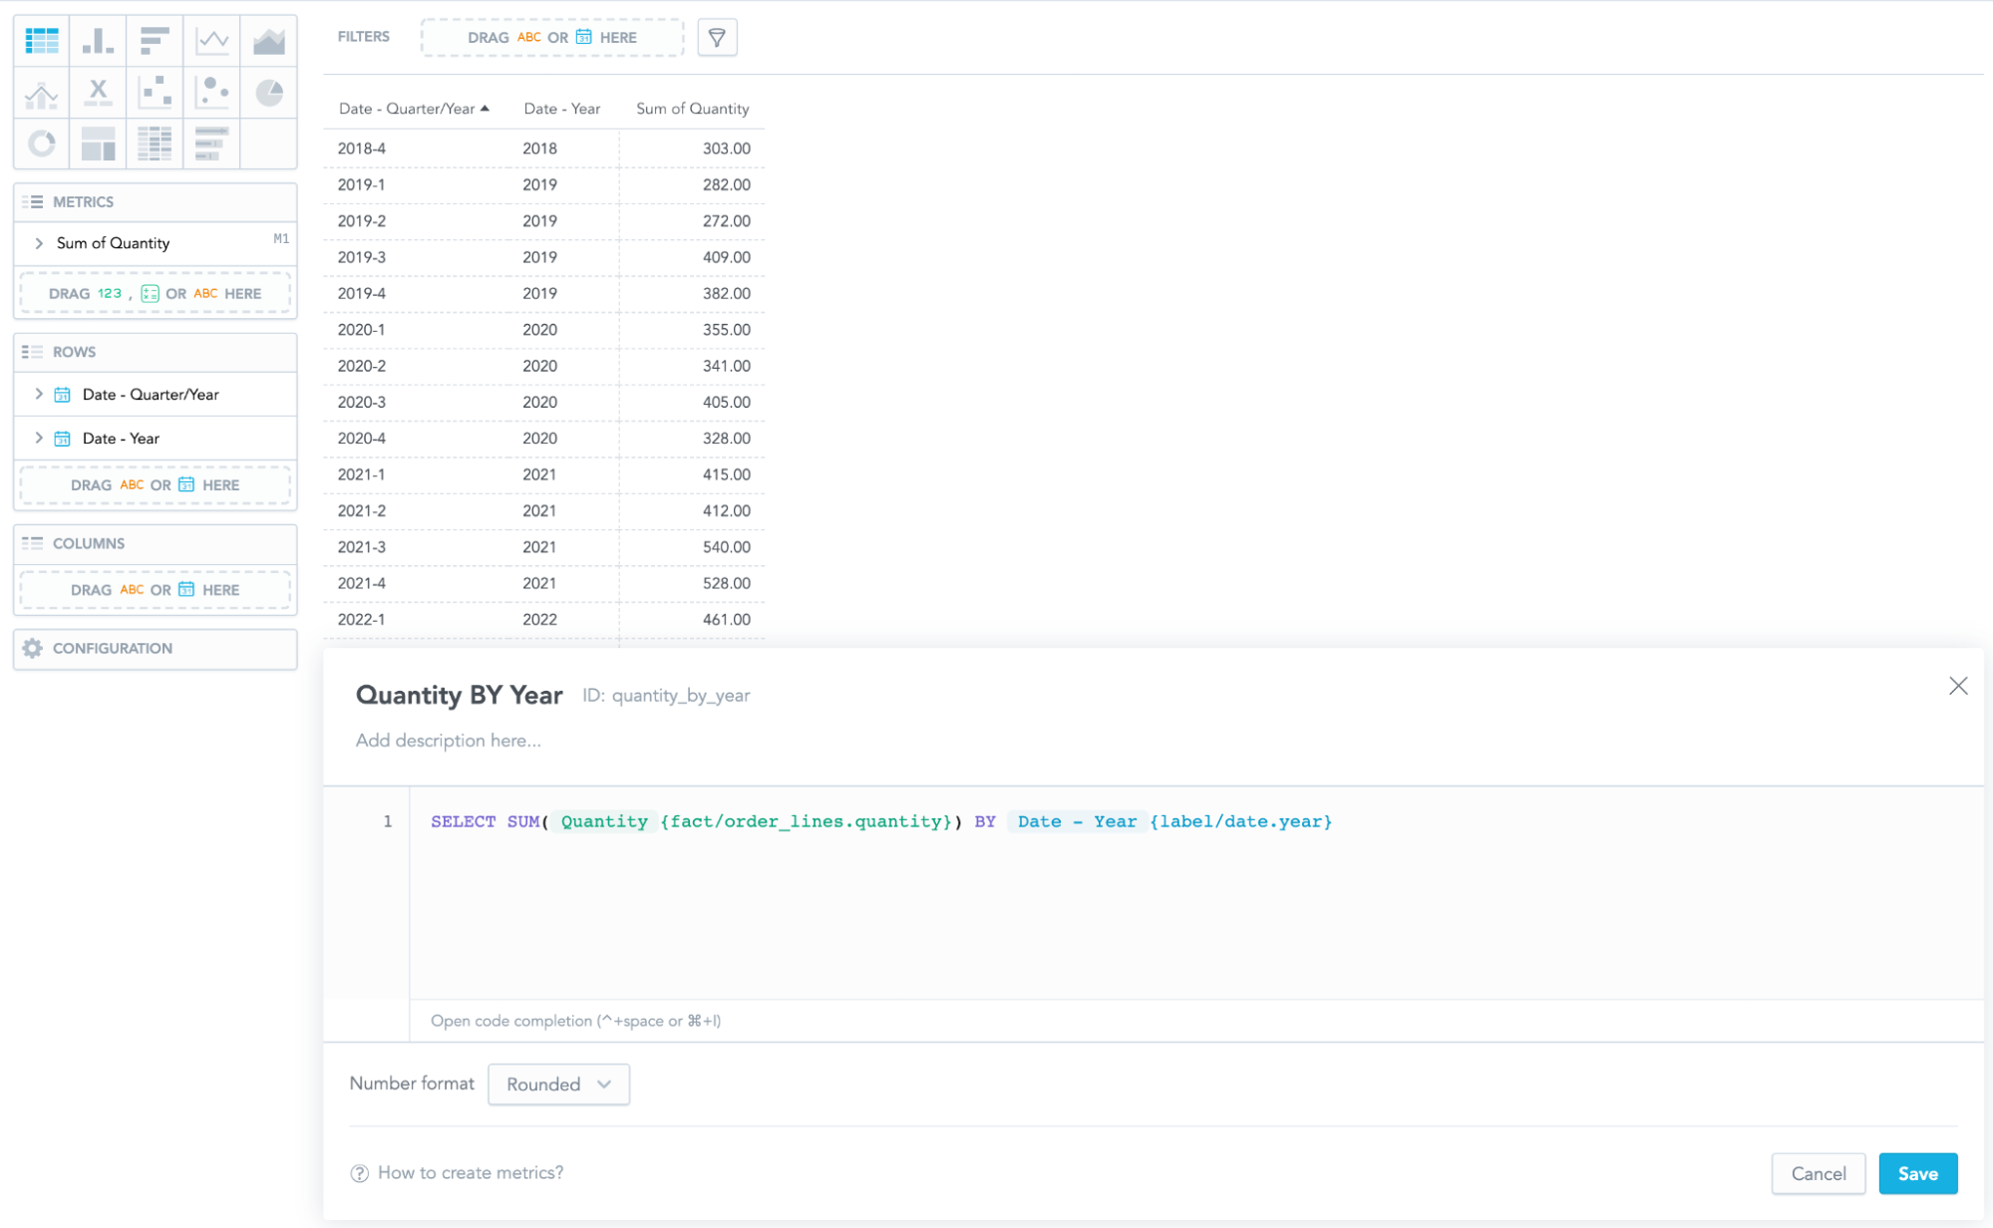Pick the pie chart visualization
1993x1228 pixels.
coord(269,93)
